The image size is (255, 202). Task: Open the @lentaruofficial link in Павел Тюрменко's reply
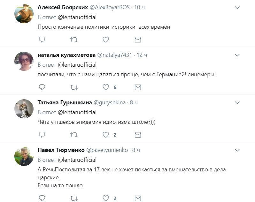[x=77, y=160]
